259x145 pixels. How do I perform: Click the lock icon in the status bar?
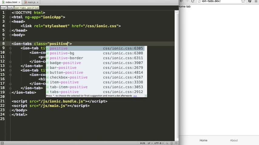pyautogui.click(x=167, y=143)
